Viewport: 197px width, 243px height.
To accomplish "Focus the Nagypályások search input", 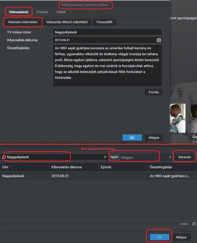I will [54, 157].
